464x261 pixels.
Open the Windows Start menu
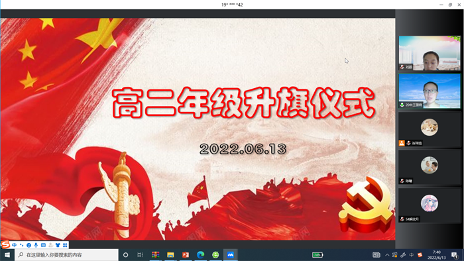tap(7, 255)
